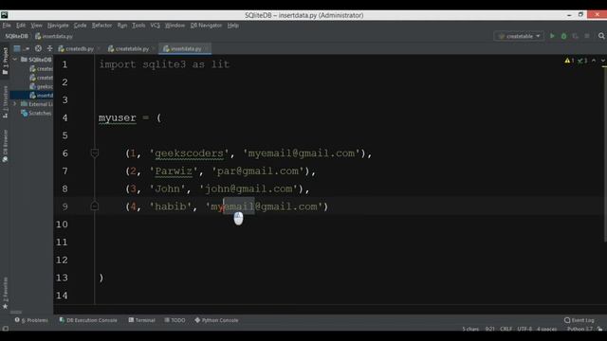Image resolution: width=607 pixels, height=341 pixels.
Task: Select the geekscoders file in project tree
Action: (42, 86)
